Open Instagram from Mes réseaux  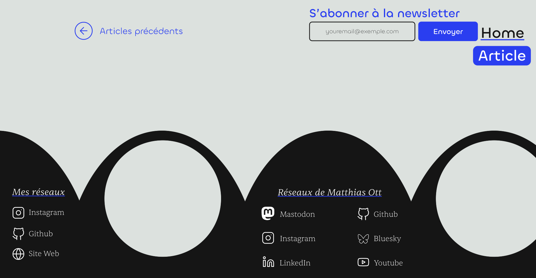click(46, 213)
